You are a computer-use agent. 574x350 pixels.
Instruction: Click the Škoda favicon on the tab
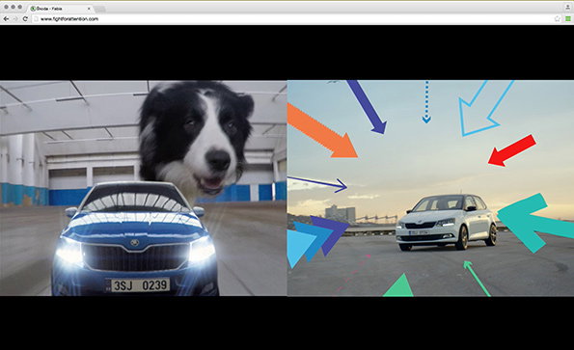tap(33, 8)
